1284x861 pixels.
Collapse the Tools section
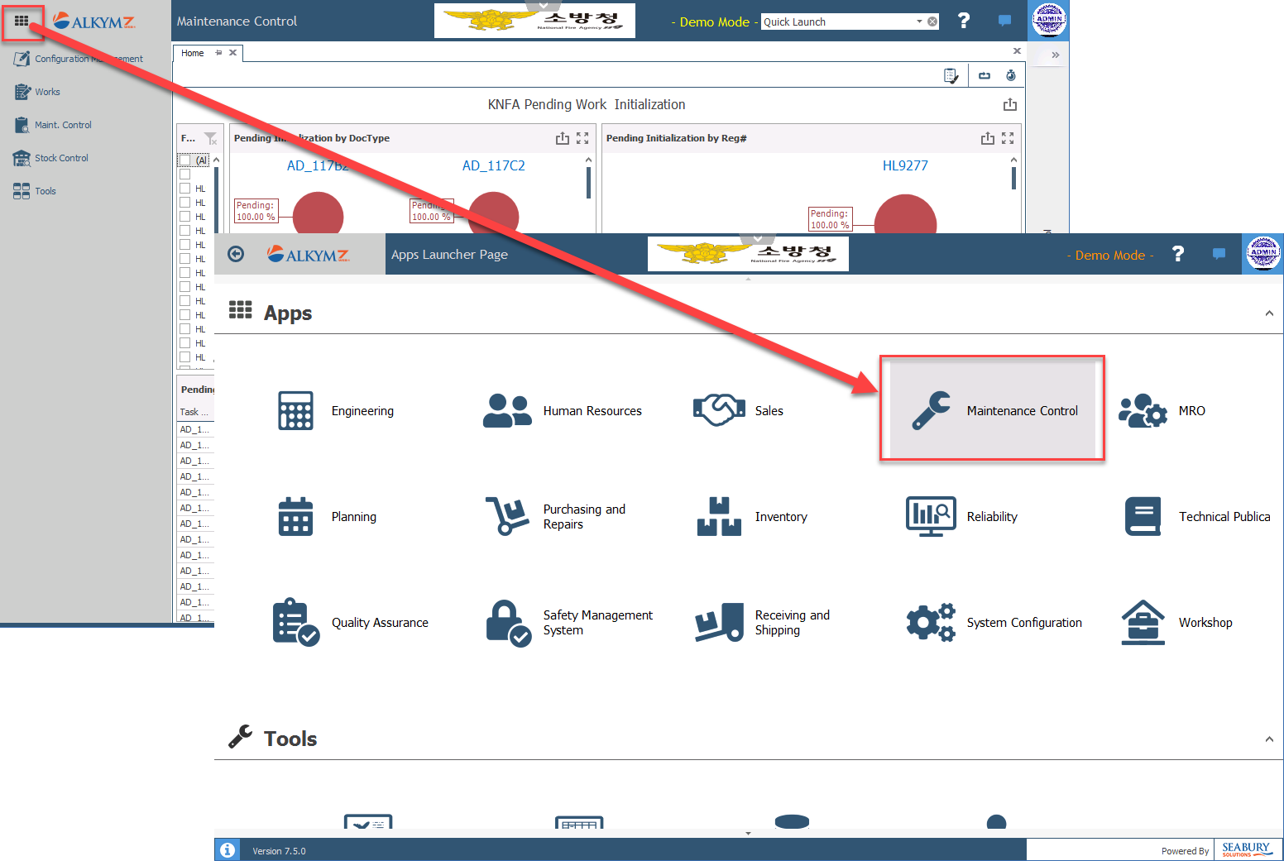(1268, 739)
